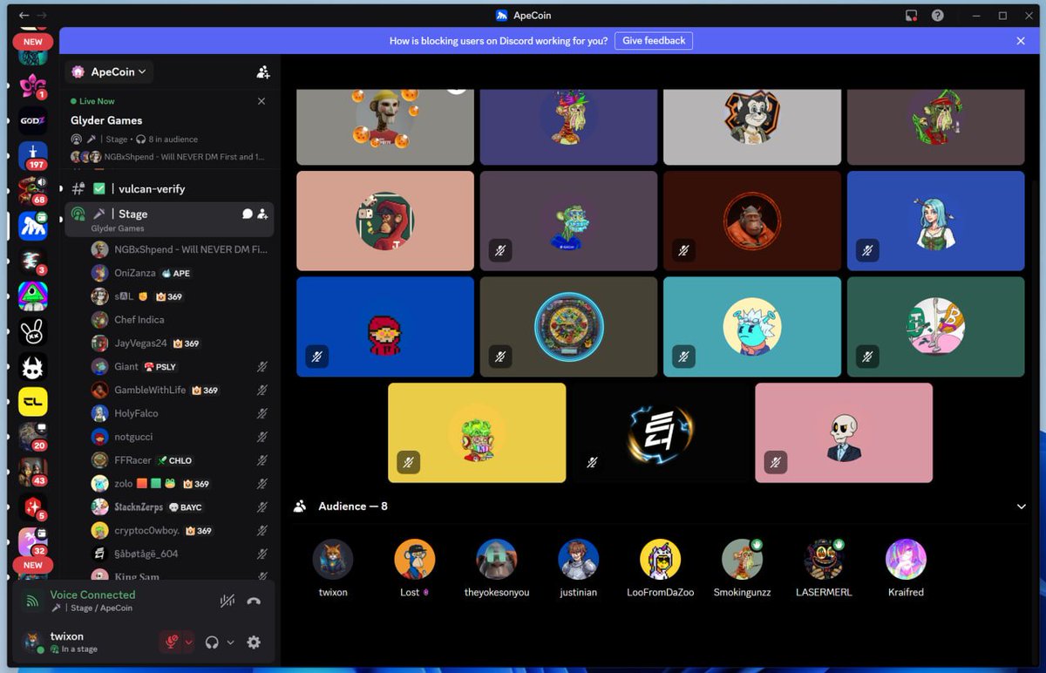Click audience member justinian avatar
The image size is (1046, 673).
click(x=579, y=559)
